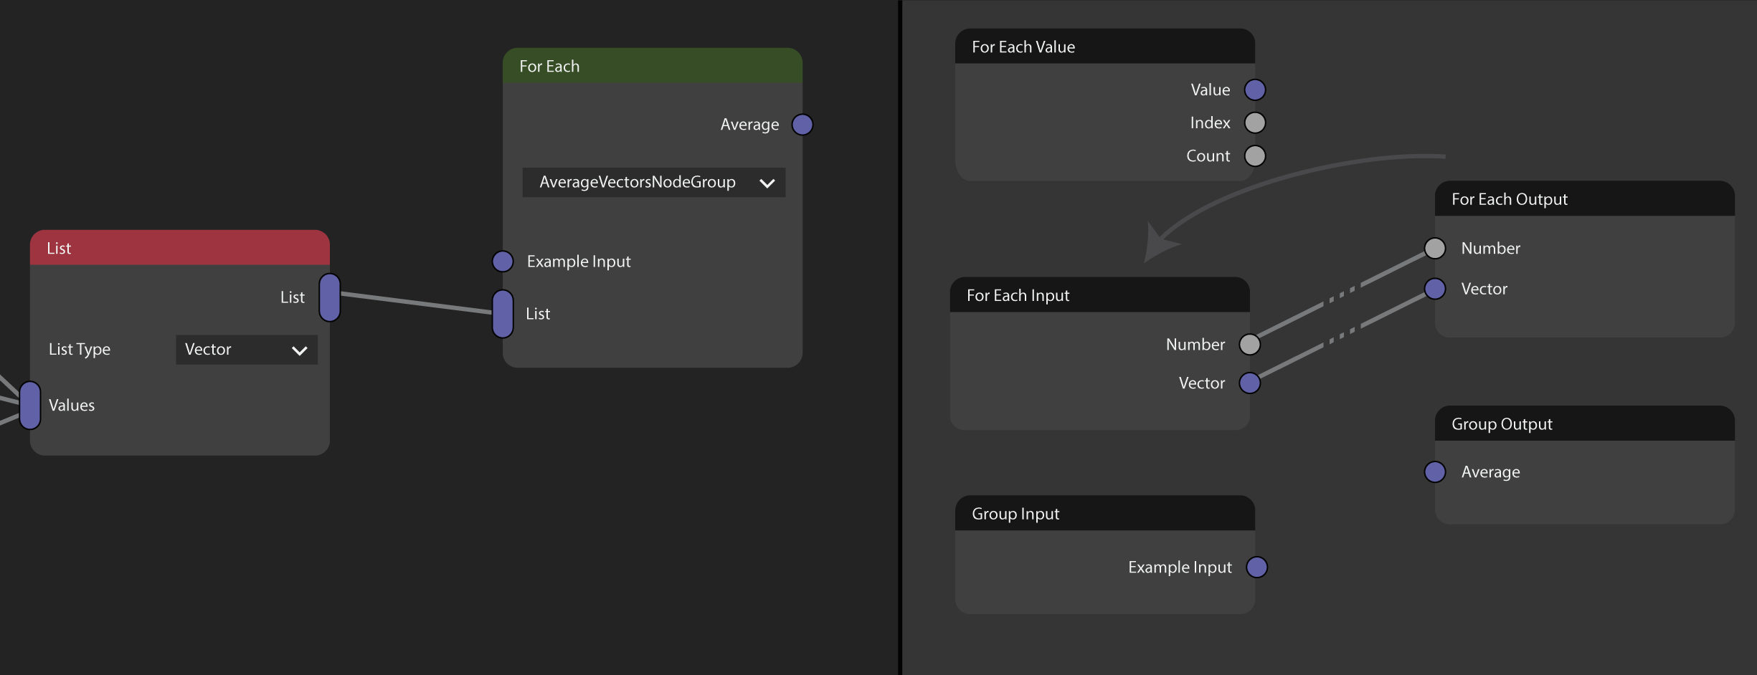Click the Average output socket on For Each node
1757x675 pixels.
click(x=802, y=125)
